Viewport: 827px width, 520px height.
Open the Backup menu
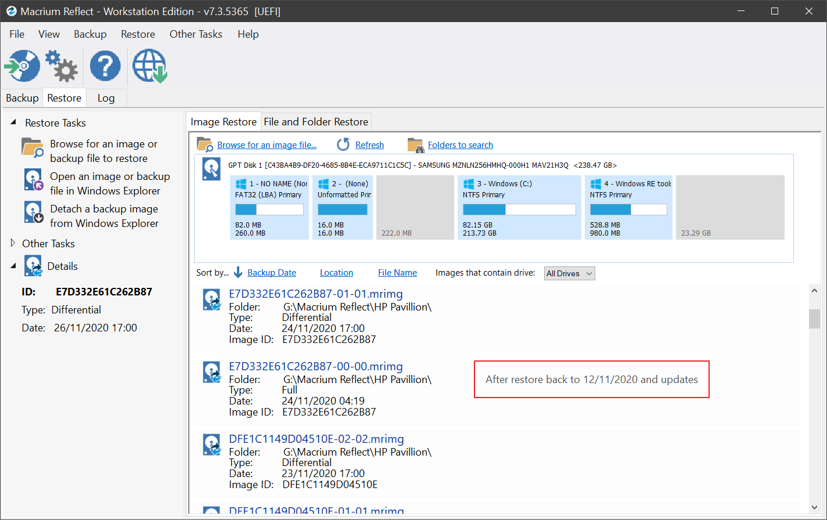click(x=90, y=34)
